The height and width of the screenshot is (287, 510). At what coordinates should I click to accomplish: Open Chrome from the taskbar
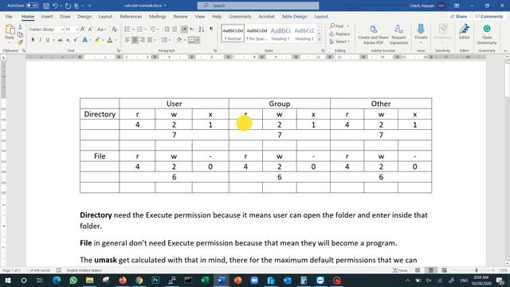[x=139, y=280]
